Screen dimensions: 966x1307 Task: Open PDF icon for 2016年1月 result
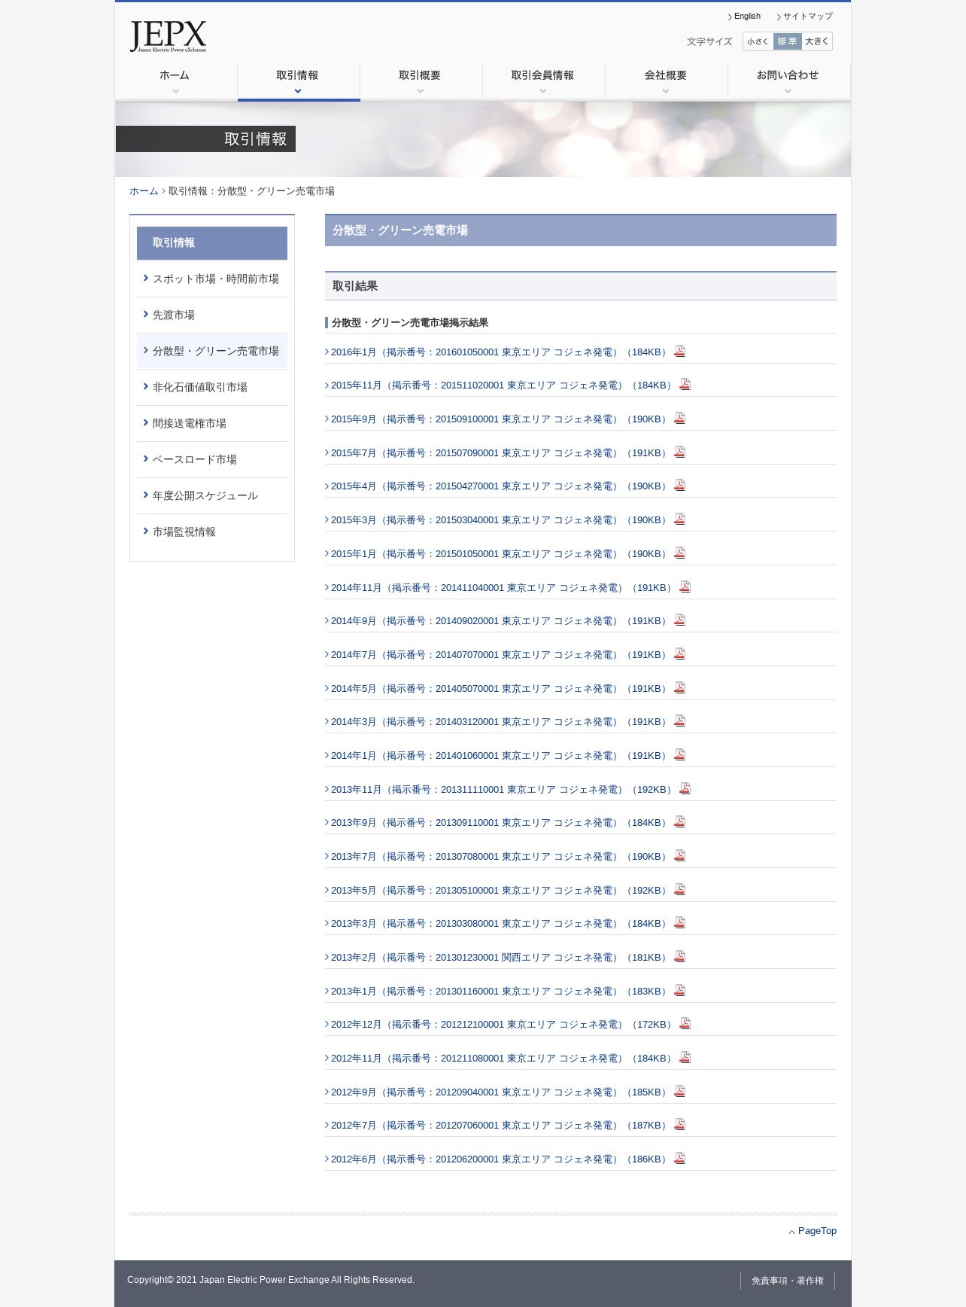(x=680, y=351)
